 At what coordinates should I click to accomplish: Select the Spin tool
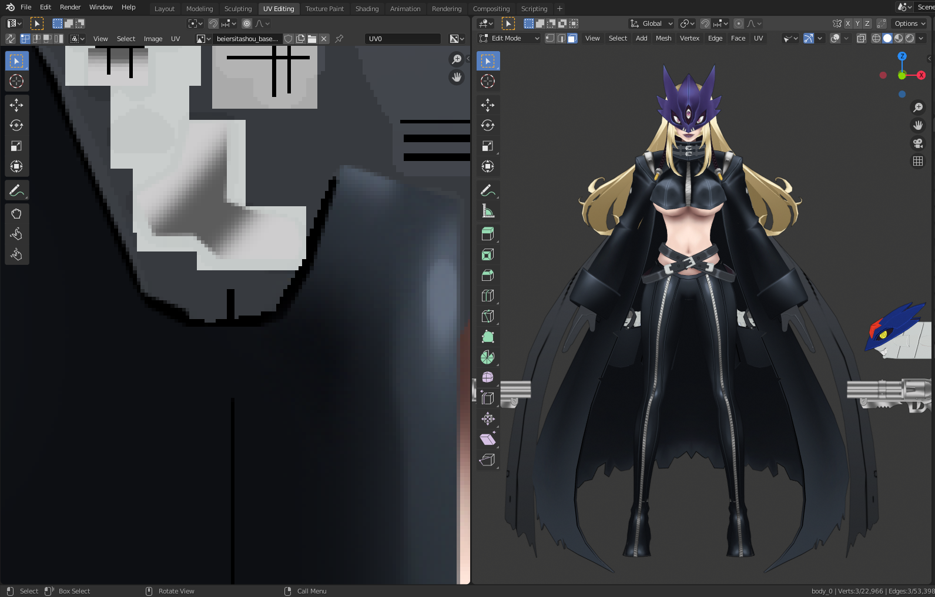[488, 357]
